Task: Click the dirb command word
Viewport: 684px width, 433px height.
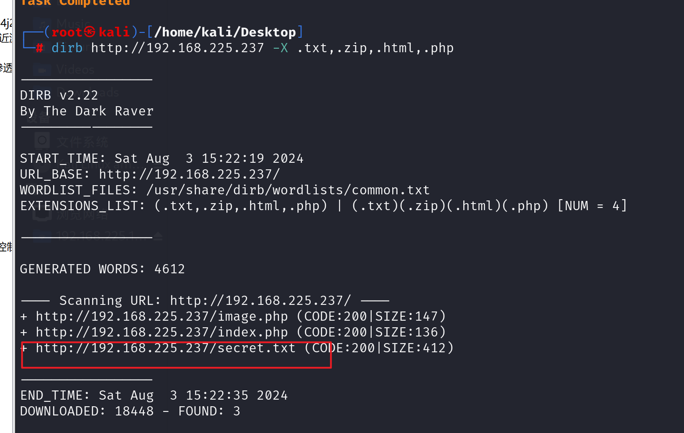Action: (x=67, y=48)
